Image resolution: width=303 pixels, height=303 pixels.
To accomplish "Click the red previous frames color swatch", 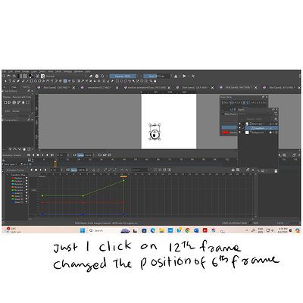I will (225, 133).
